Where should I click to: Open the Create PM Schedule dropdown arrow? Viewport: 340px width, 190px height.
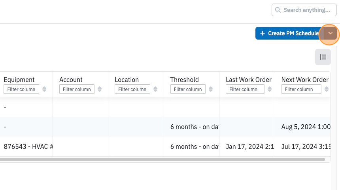(x=330, y=33)
